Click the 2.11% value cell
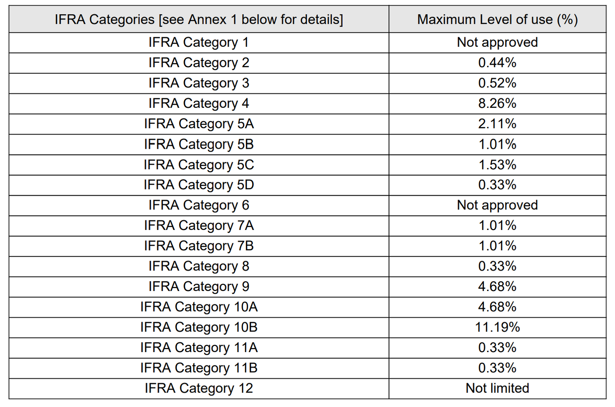 (x=497, y=124)
